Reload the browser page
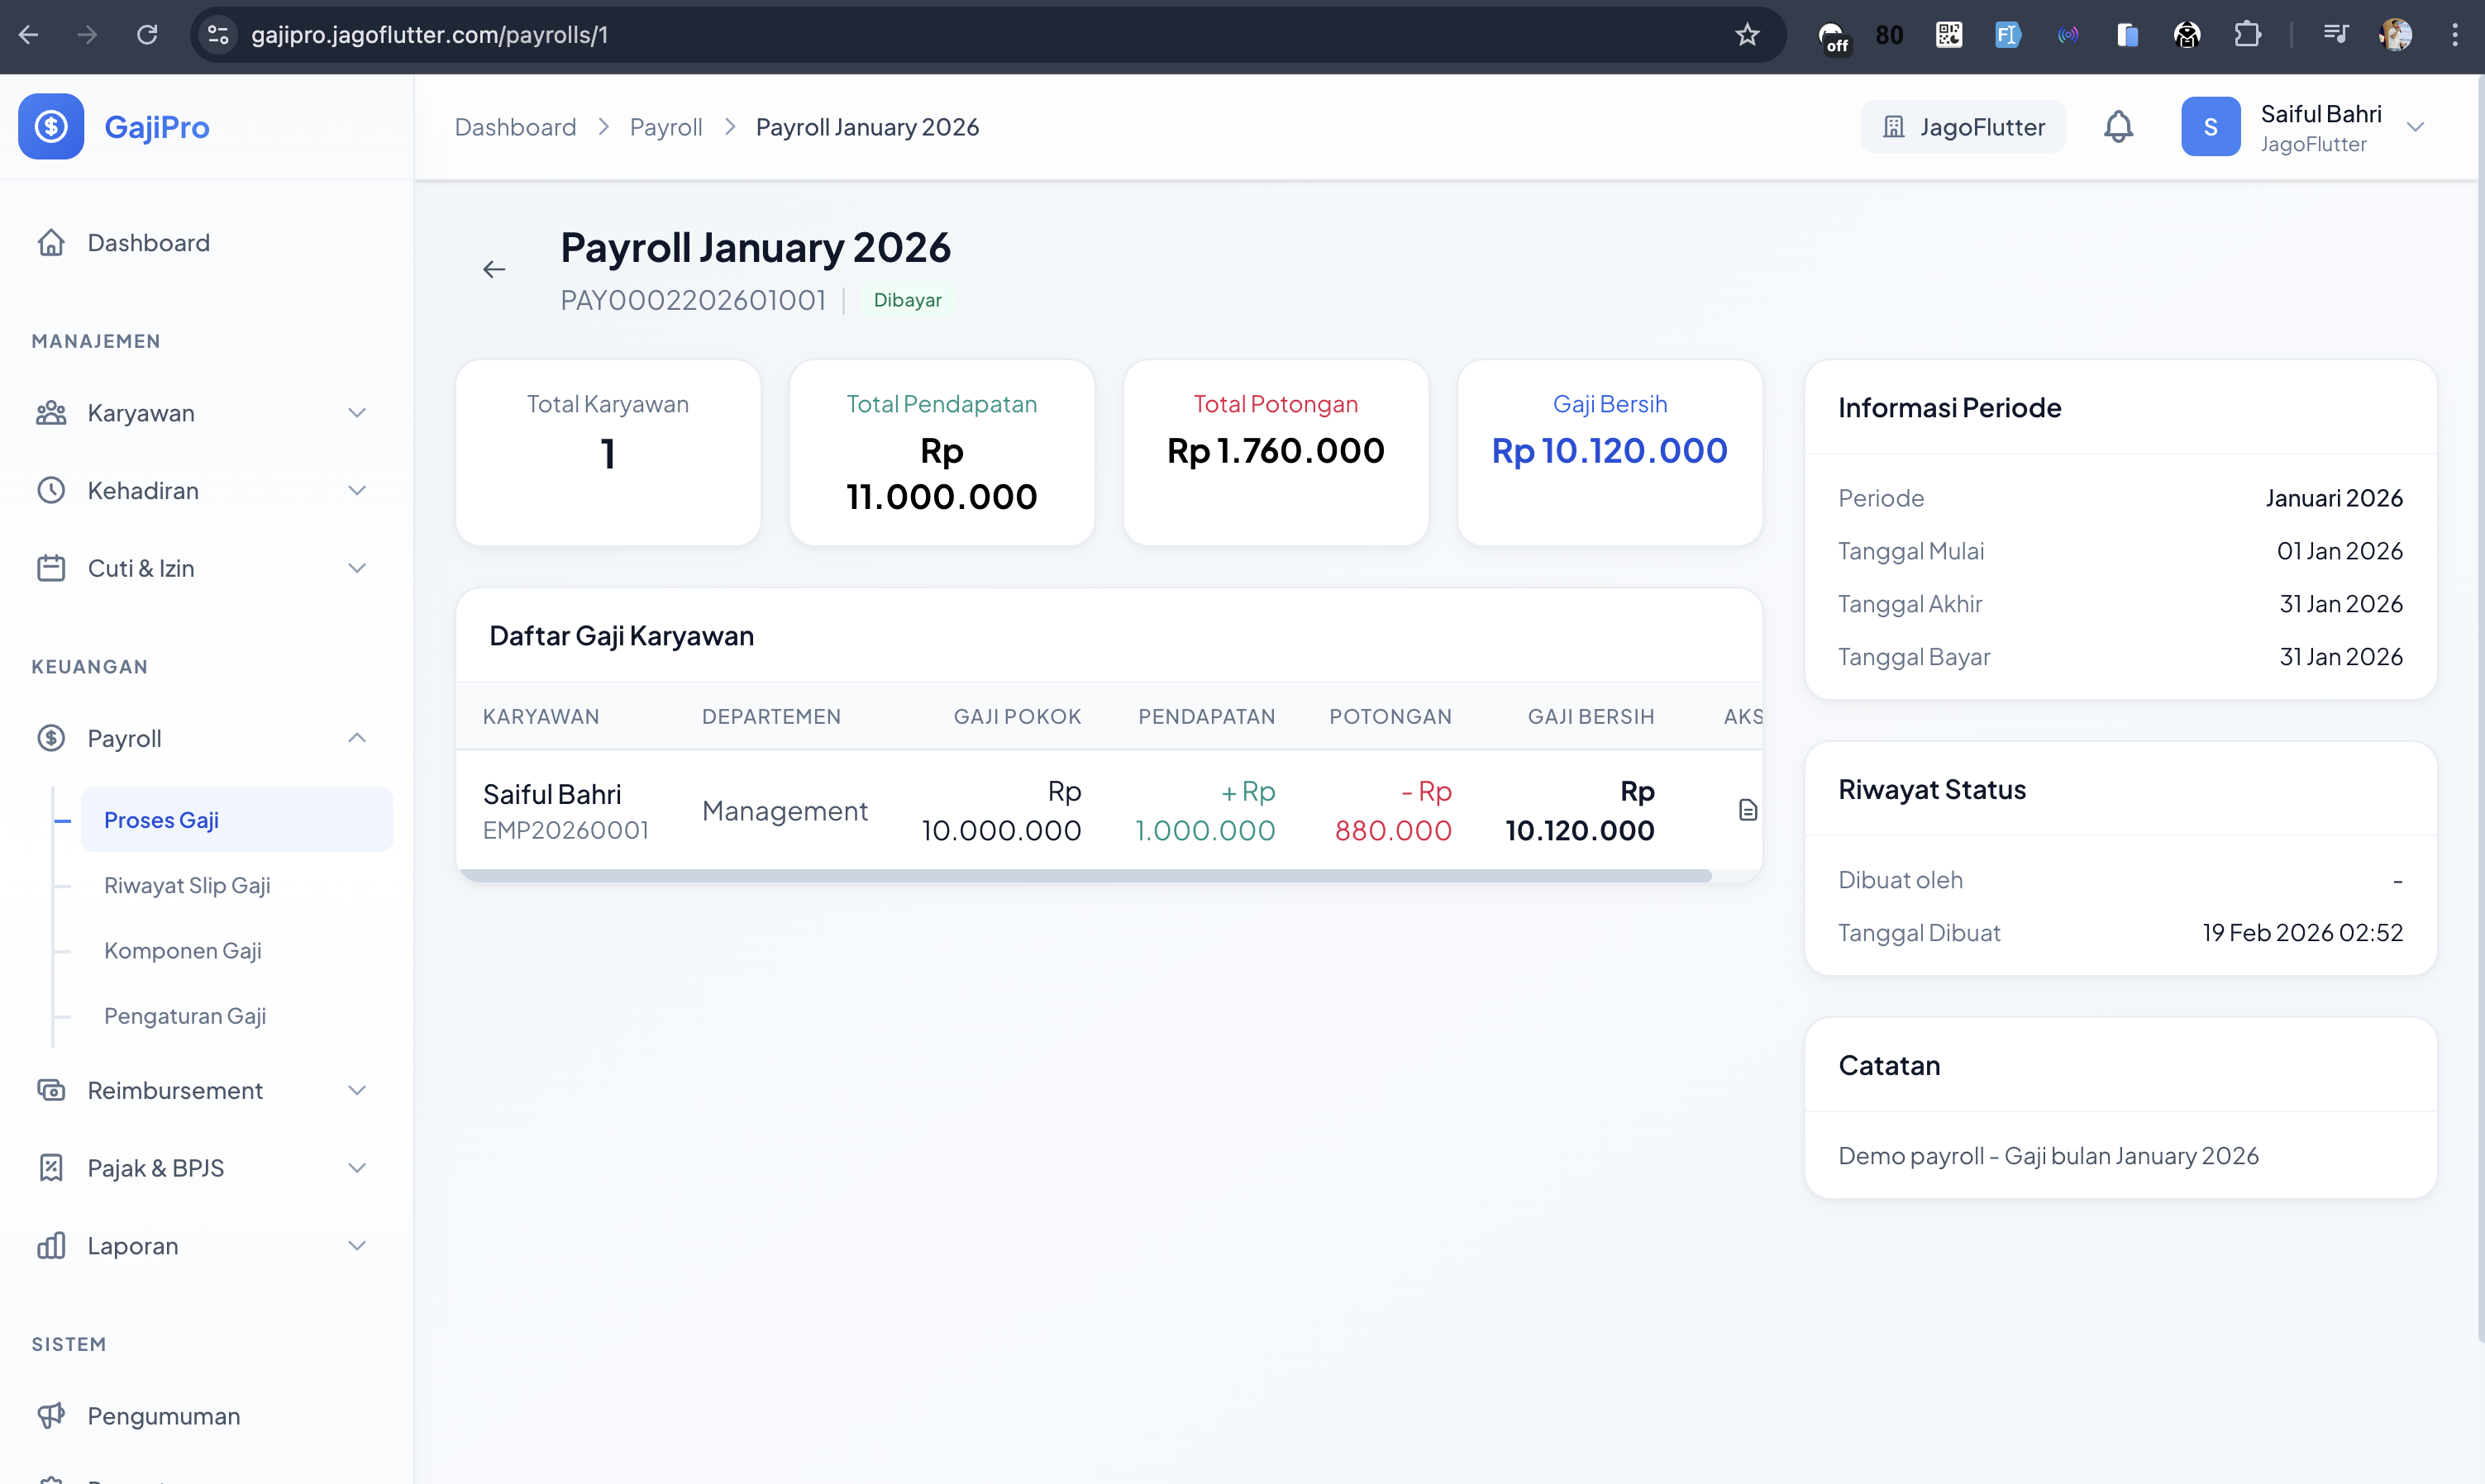 pyautogui.click(x=147, y=35)
